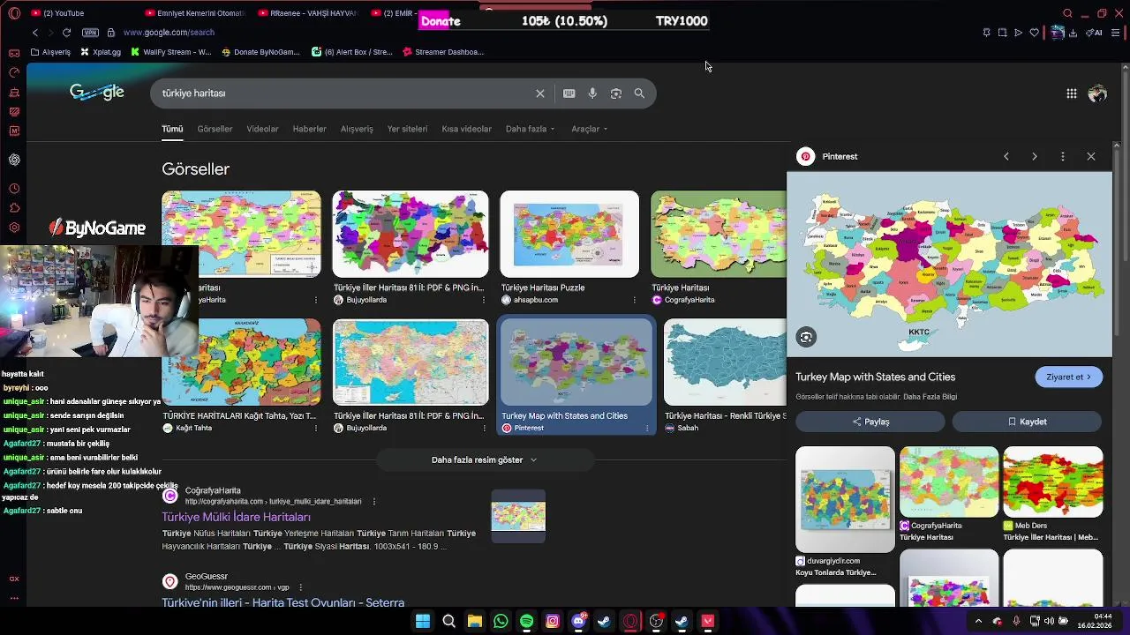Image resolution: width=1130 pixels, height=635 pixels.
Task: Expand the Daha fazla dropdown
Action: tap(530, 129)
